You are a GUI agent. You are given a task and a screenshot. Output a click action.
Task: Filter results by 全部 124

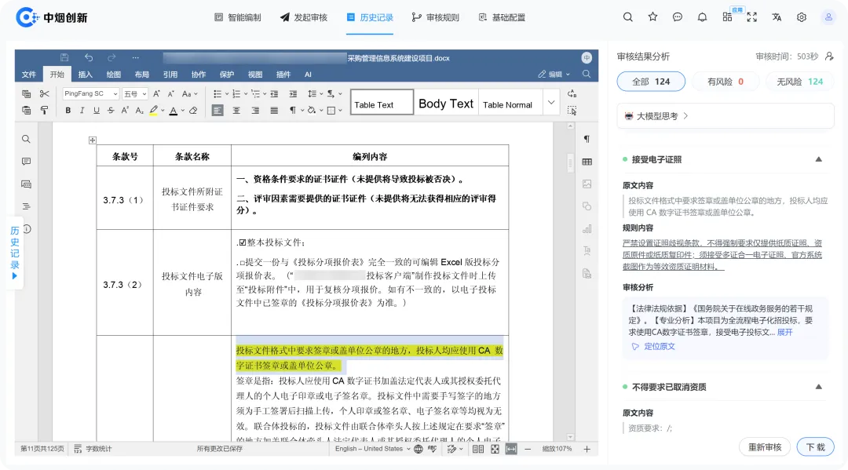pyautogui.click(x=651, y=82)
